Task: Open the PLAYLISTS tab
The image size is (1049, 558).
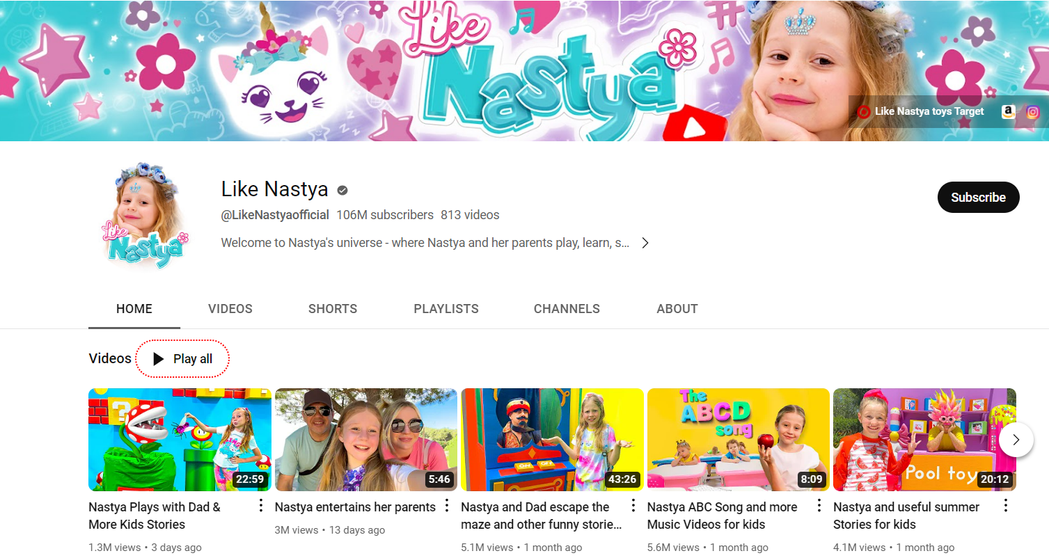Action: click(x=445, y=308)
